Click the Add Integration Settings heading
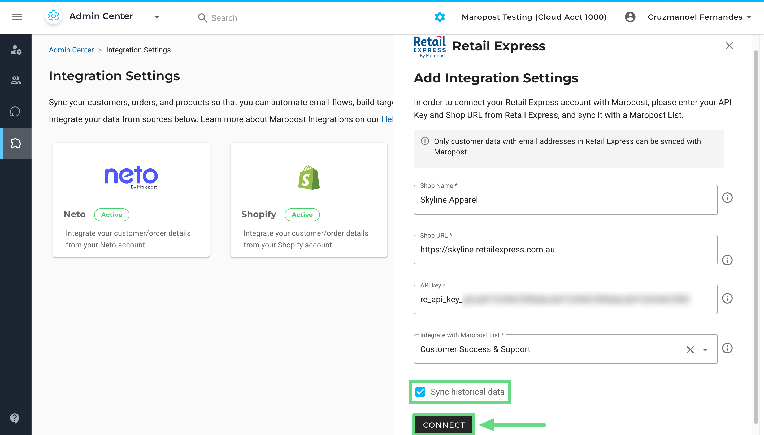Screen dimensions: 764x435 click(x=496, y=78)
